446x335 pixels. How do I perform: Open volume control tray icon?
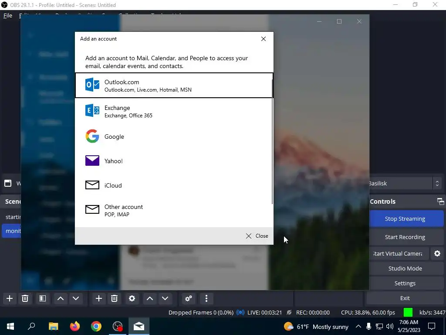coord(390,326)
